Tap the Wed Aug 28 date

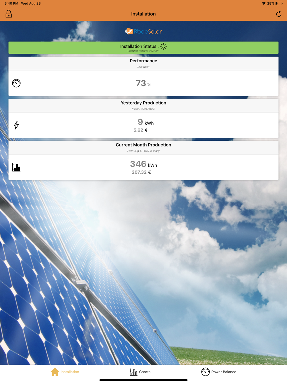(x=31, y=3)
